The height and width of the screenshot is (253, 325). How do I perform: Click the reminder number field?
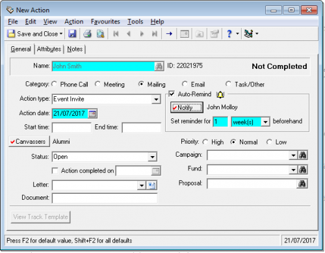coord(220,122)
